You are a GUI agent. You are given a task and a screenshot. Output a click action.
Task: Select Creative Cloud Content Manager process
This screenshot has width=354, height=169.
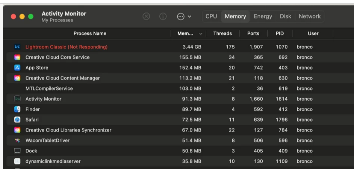point(62,78)
